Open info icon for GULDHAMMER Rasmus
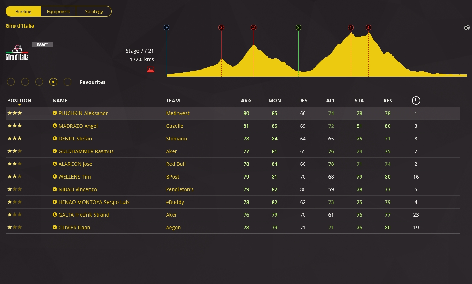This screenshot has height=284, width=472. pos(55,151)
